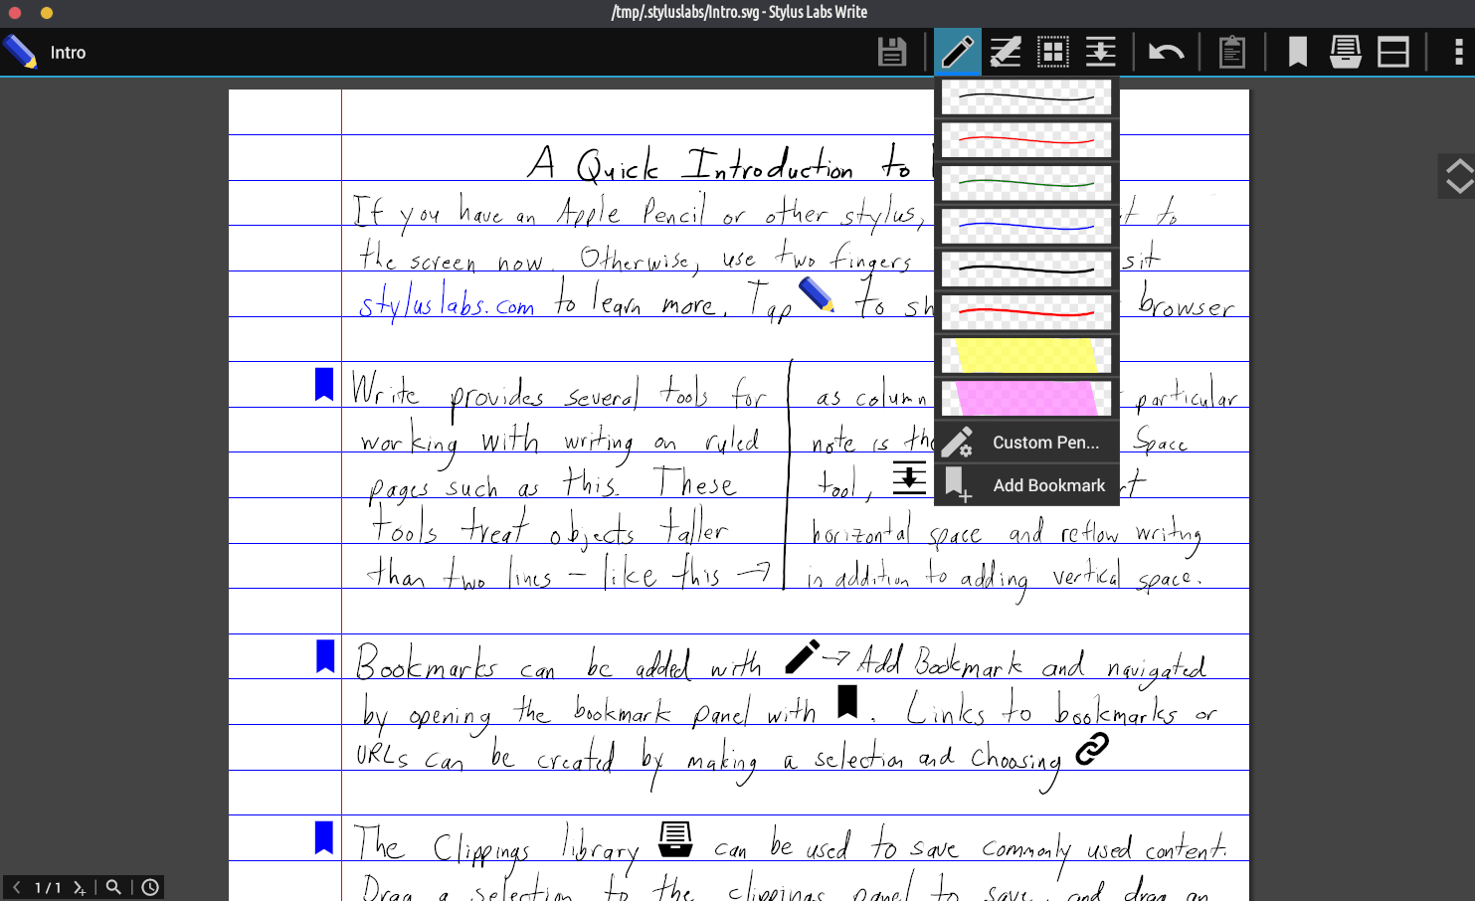
Task: Click blue bookmark beside "Bookmarks can be" paragraph
Action: click(x=325, y=656)
